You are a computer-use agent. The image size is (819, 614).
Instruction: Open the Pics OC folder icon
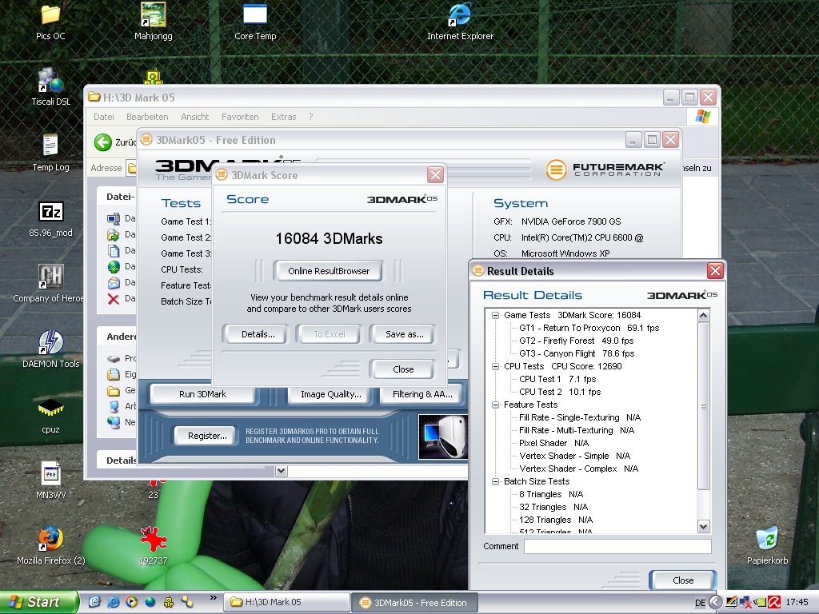pos(50,15)
